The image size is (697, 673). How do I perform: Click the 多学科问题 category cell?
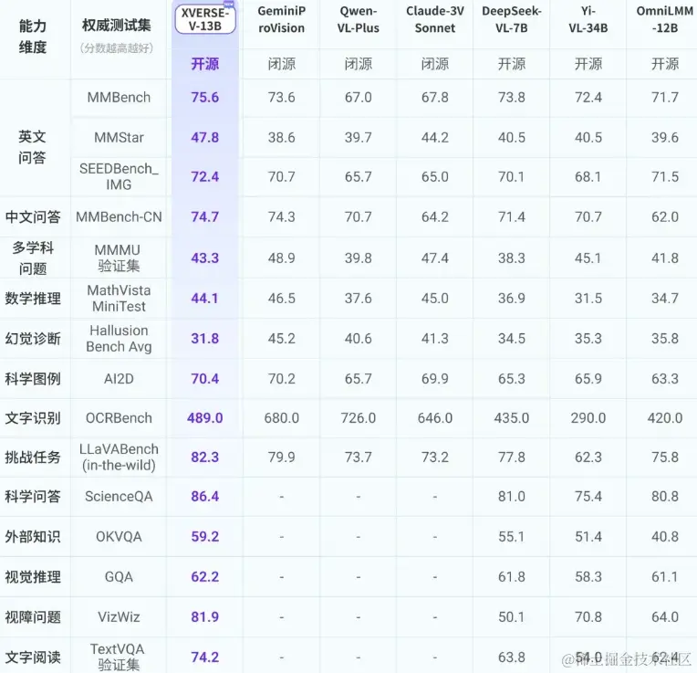pyautogui.click(x=33, y=258)
